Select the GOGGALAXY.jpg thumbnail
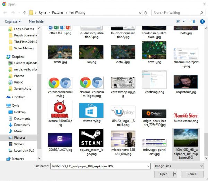The image size is (208, 181). click(x=60, y=140)
